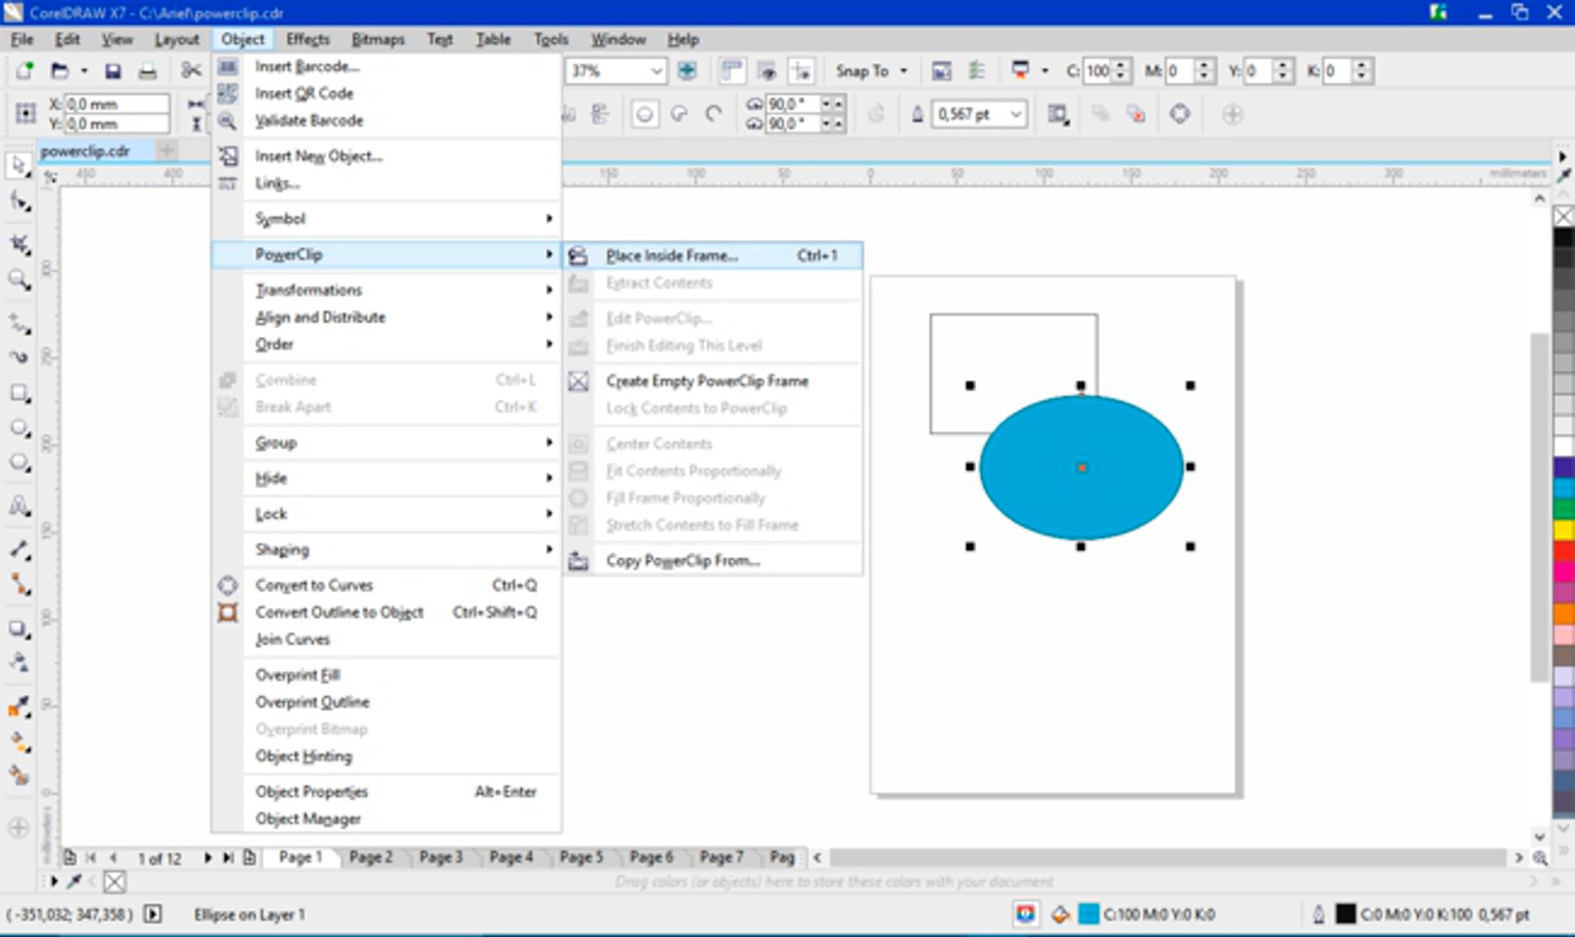Switch to the Page 3 tab
Screen dimensions: 1575x937
click(x=440, y=857)
